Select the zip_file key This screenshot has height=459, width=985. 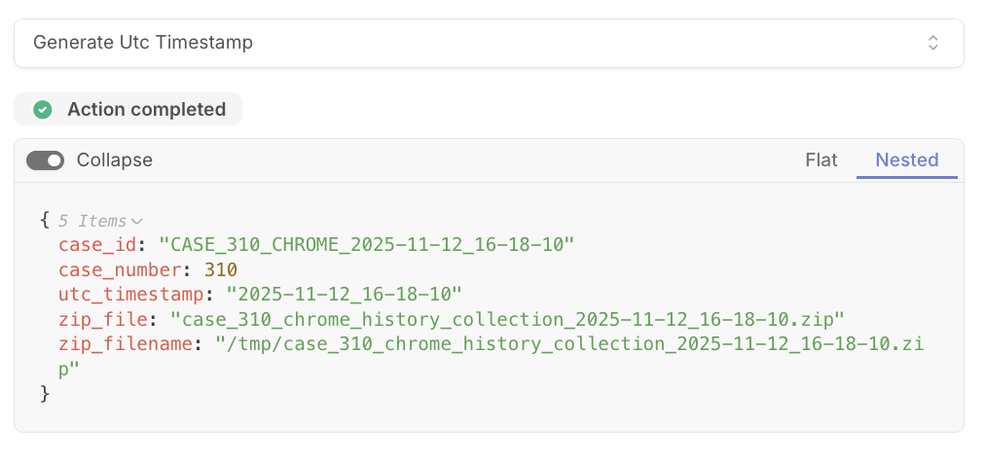103,320
